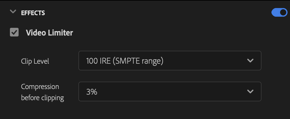Click the Compression before clipping label
The height and width of the screenshot is (119, 290).
pos(42,92)
